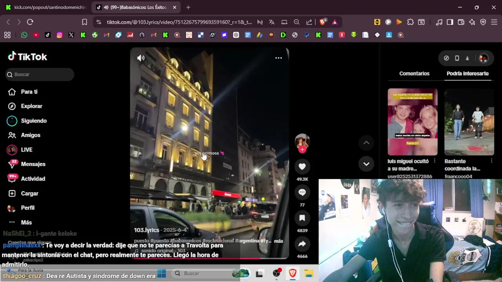This screenshot has height=282, width=502.
Task: Open the Explorar section
Action: [x=31, y=106]
